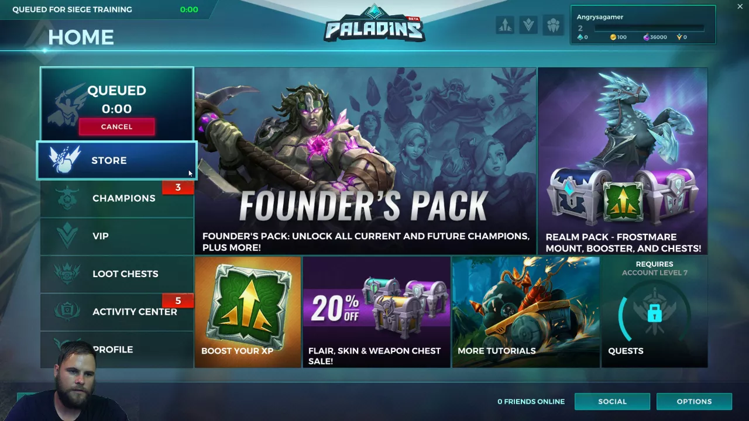Click the Champions emblem icon in sidebar
The width and height of the screenshot is (749, 421).
(x=68, y=198)
